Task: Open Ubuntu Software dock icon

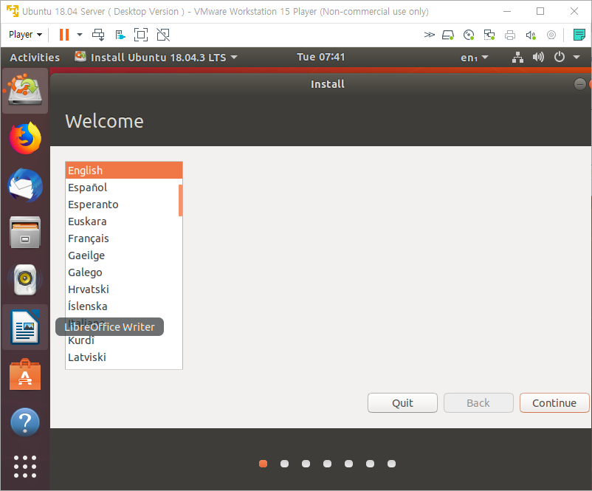Action: [x=25, y=374]
